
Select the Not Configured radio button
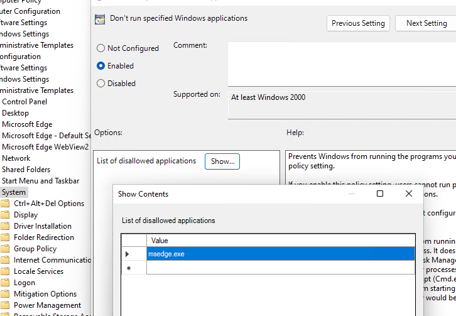click(101, 48)
